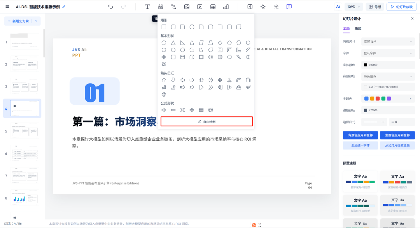Insert the lightning bolt shape
Screen dimensions: 420x228
pos(239,57)
